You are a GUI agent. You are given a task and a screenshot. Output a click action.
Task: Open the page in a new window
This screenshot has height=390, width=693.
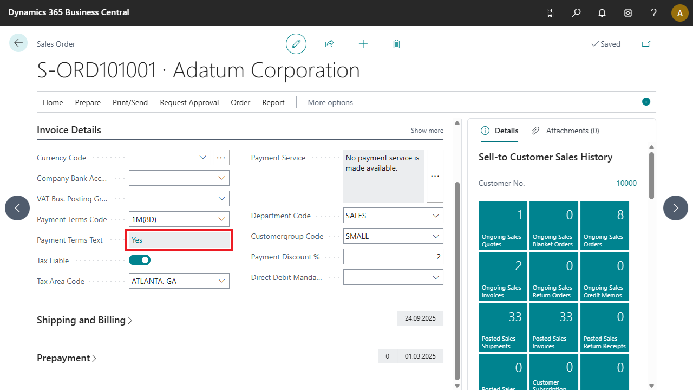point(646,44)
